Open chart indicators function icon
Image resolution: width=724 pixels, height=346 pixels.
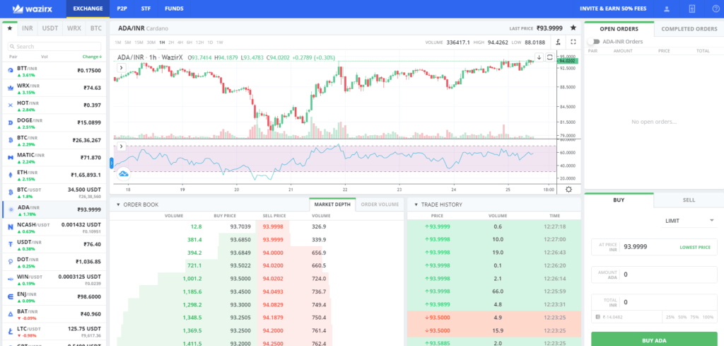tap(559, 42)
